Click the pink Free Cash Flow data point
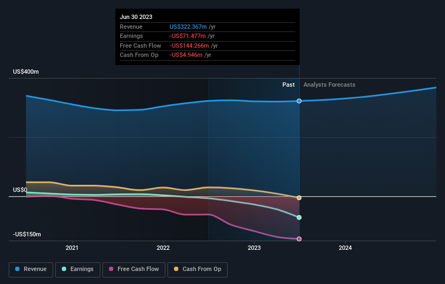 [299, 239]
